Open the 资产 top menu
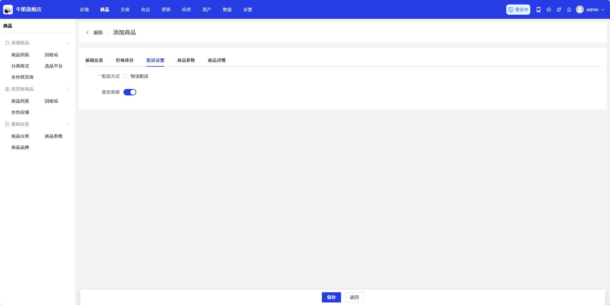Image resolution: width=610 pixels, height=305 pixels. click(x=207, y=10)
